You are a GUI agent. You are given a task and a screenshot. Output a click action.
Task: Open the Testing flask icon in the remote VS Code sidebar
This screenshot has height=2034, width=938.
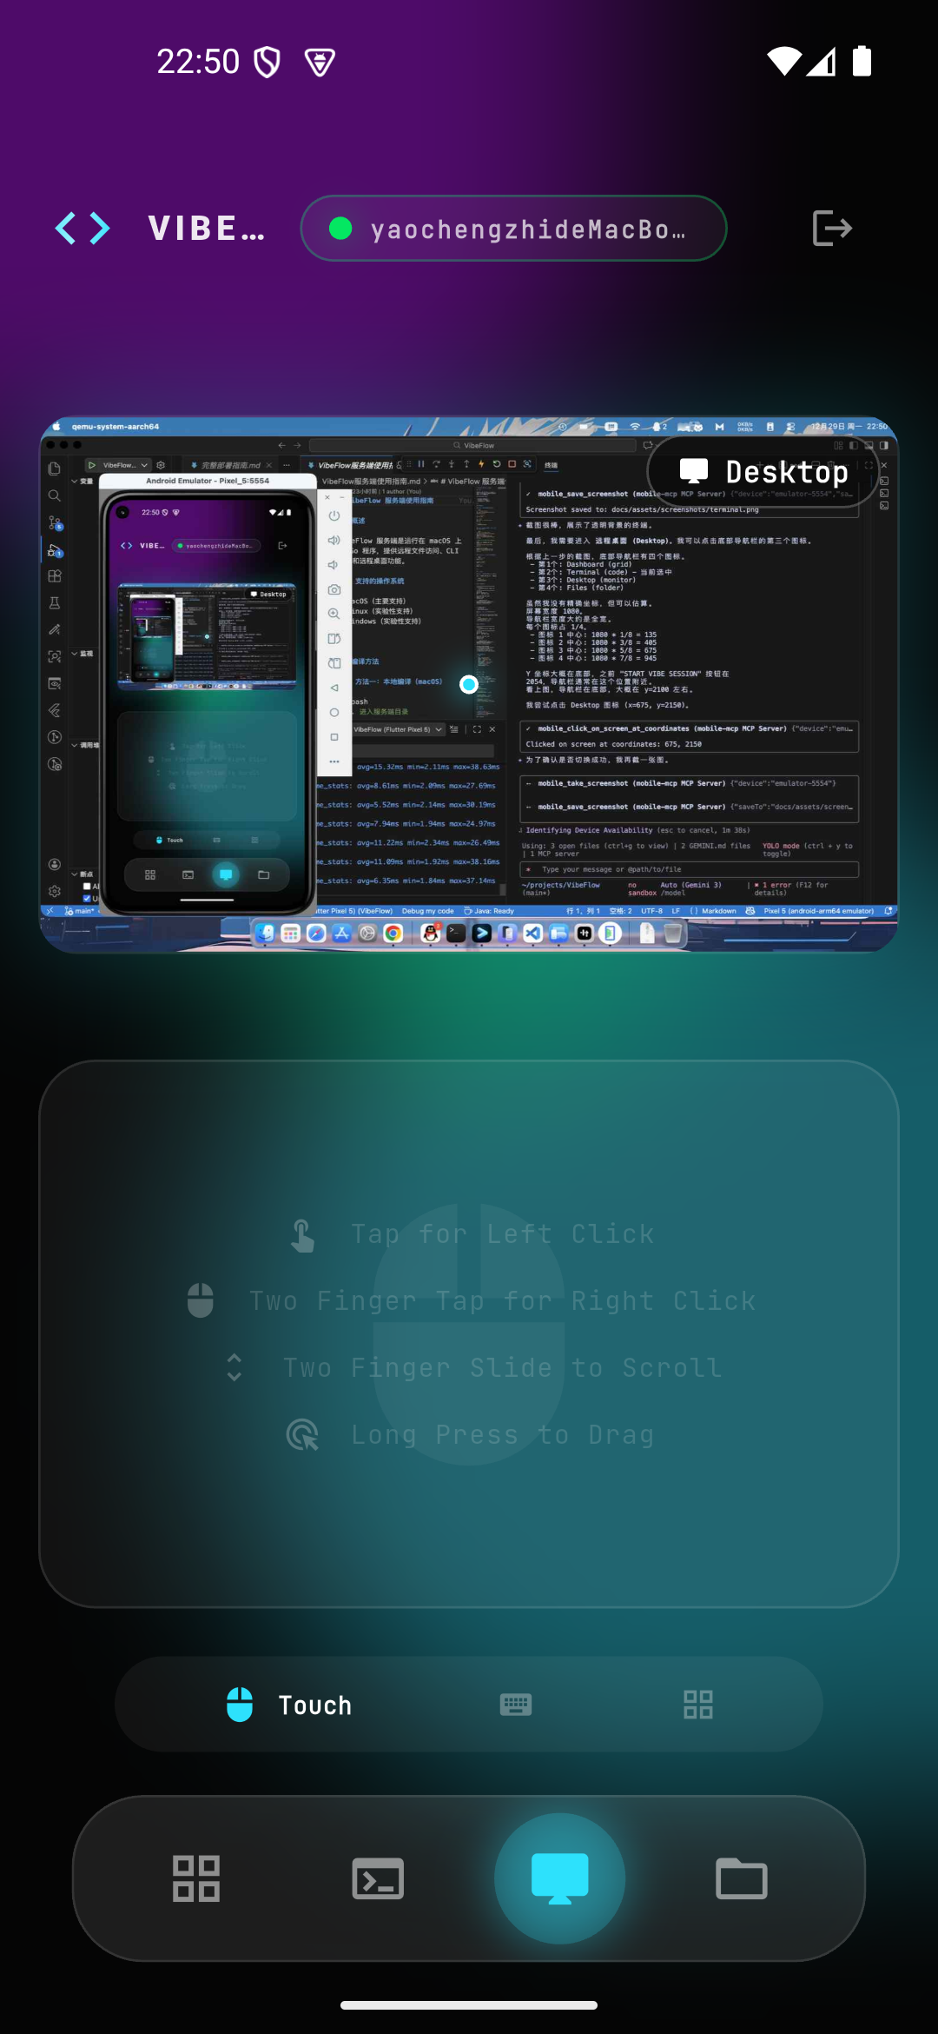coord(54,602)
